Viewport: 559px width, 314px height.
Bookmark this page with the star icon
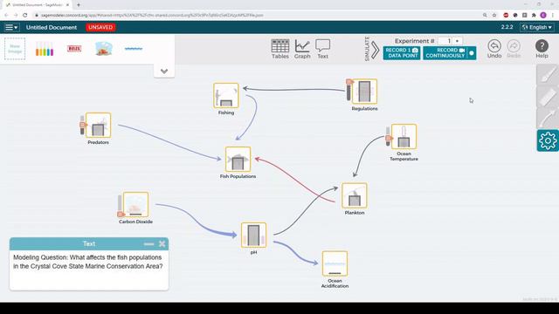(494, 16)
